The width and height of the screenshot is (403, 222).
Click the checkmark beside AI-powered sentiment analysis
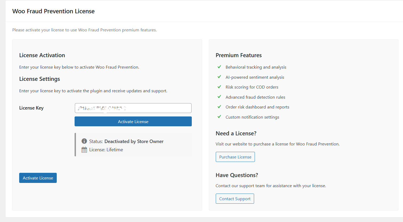pyautogui.click(x=219, y=77)
